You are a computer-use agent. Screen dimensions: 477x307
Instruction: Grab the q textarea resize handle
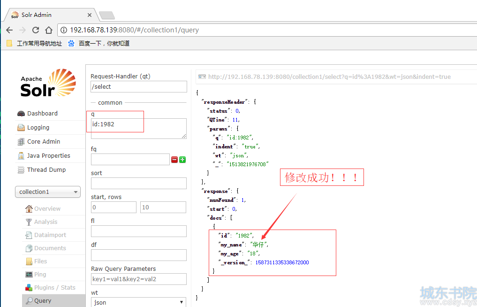[x=184, y=136]
